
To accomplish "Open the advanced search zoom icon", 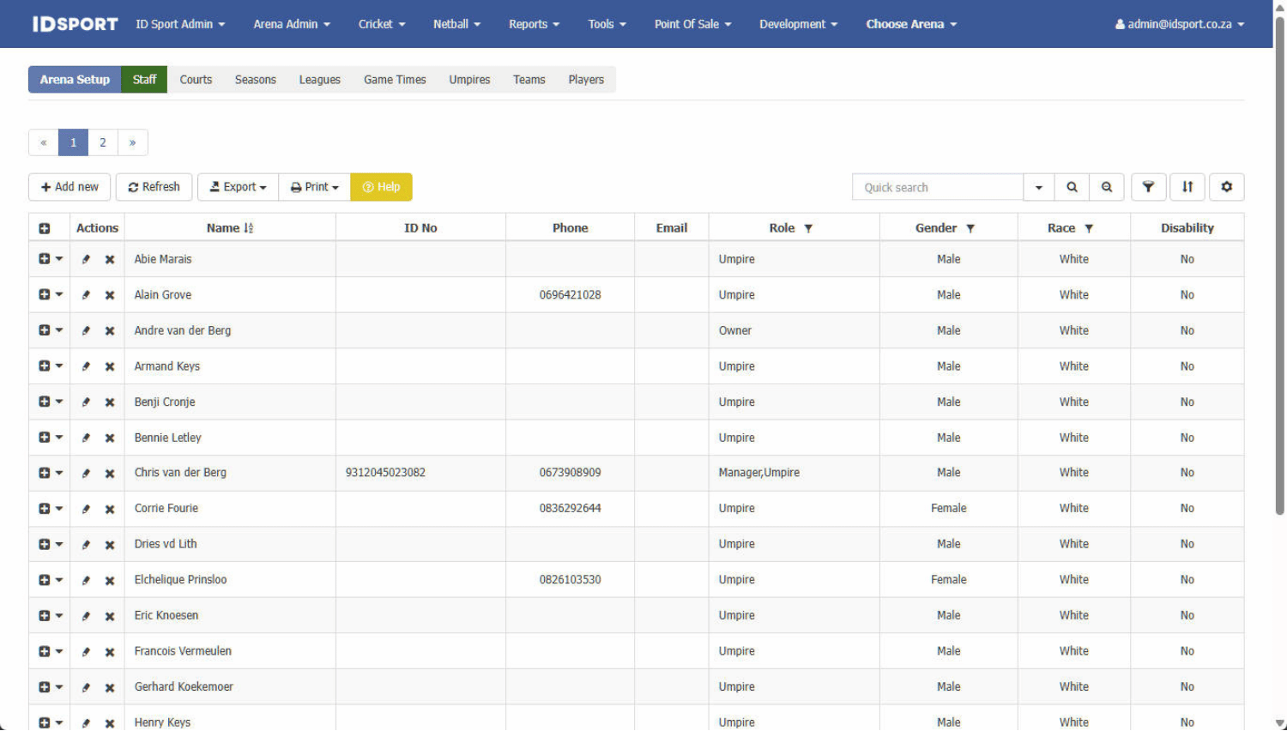I will (x=1107, y=187).
